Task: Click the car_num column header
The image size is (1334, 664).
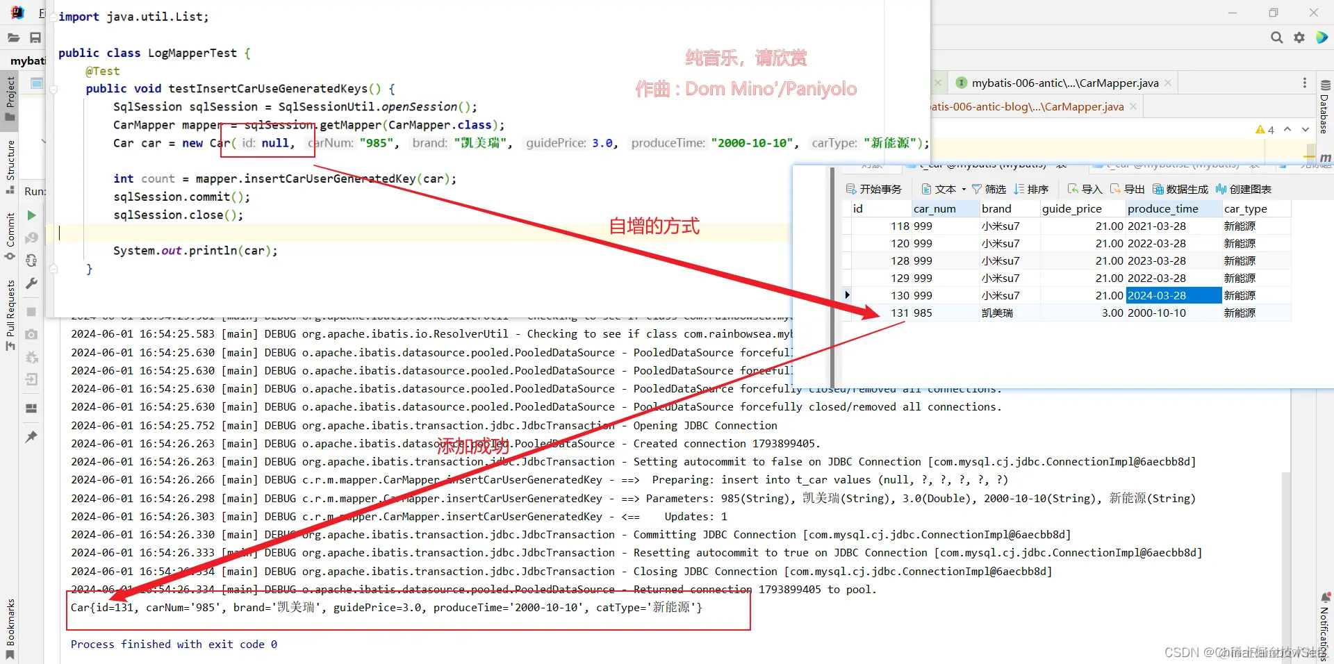Action: 945,208
